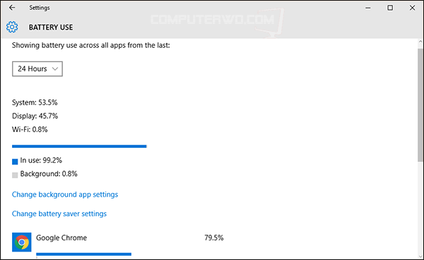424x260 pixels.
Task: Maximize the Settings window
Action: [390, 8]
